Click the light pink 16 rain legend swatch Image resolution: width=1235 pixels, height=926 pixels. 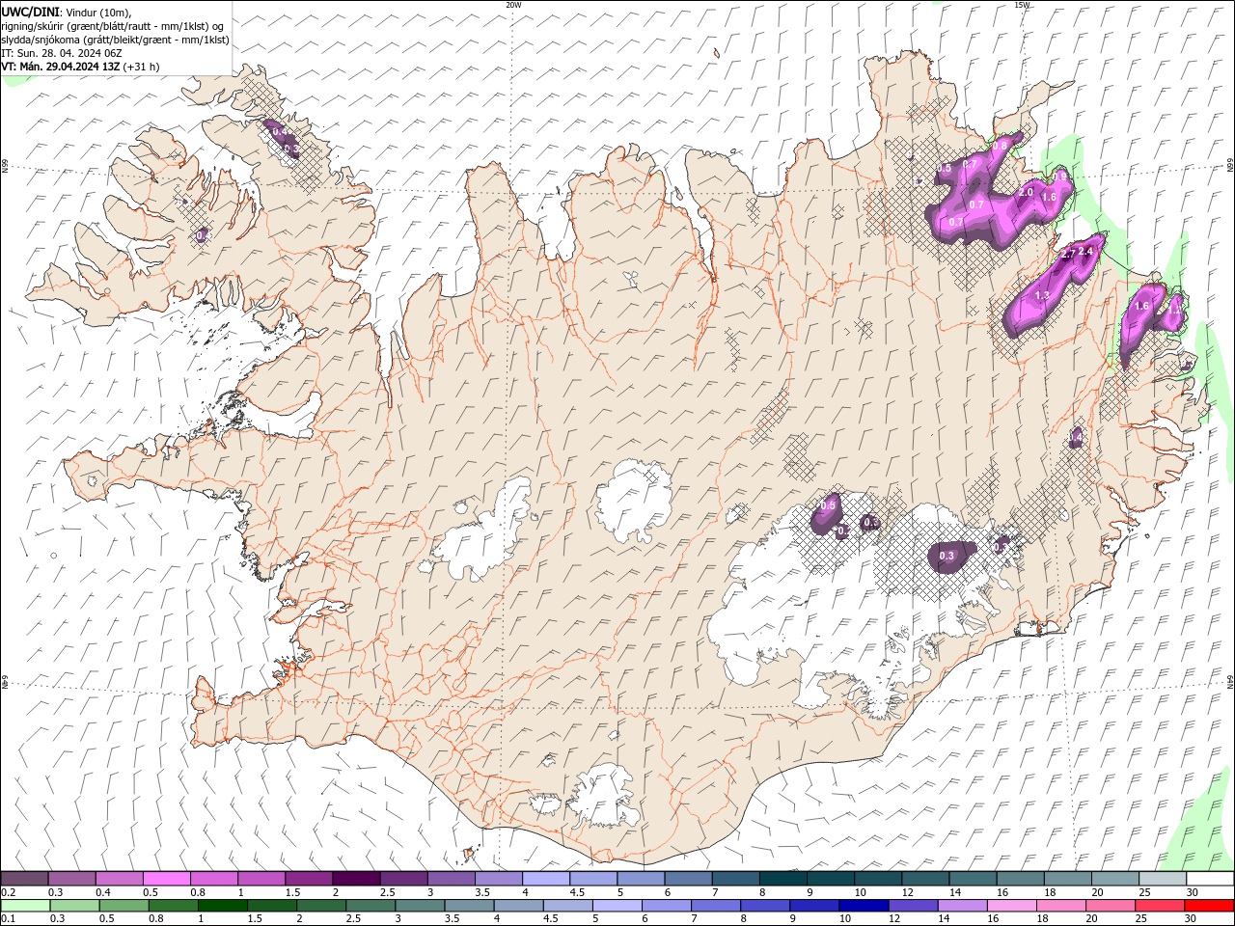click(1010, 906)
